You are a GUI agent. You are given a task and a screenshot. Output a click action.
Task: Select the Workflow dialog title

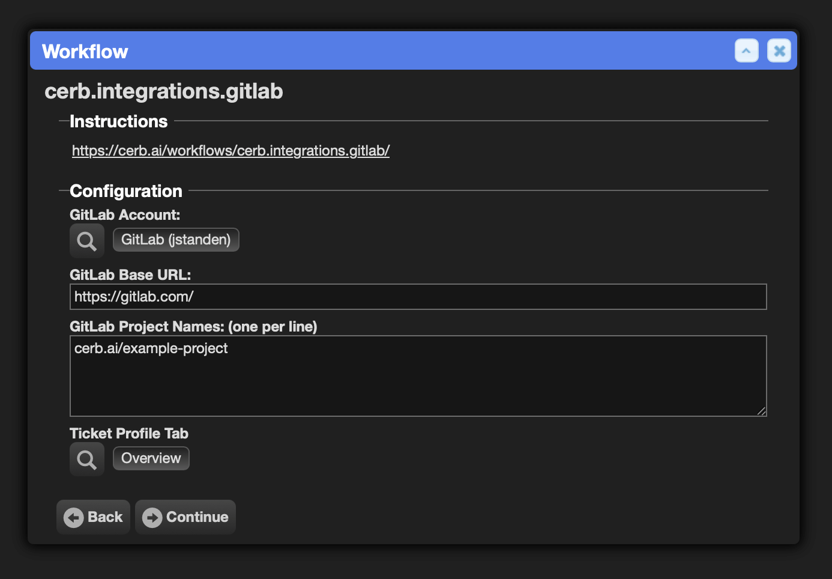(x=85, y=52)
